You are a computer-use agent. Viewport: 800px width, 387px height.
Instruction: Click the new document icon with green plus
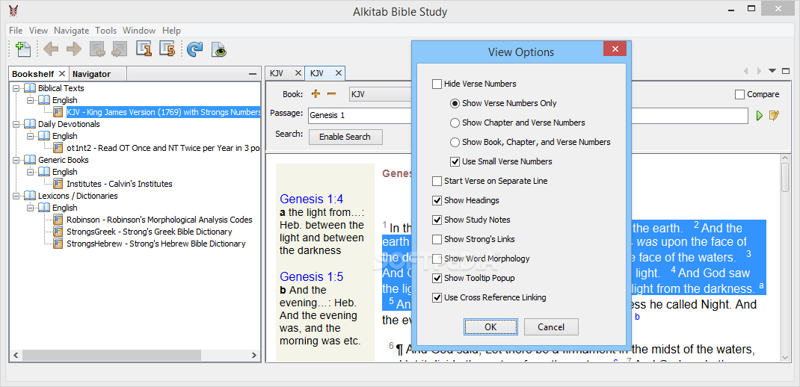pyautogui.click(x=23, y=49)
